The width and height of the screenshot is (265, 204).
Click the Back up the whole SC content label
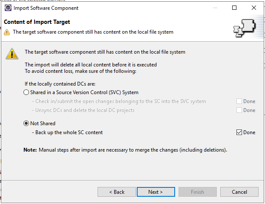(x=67, y=132)
